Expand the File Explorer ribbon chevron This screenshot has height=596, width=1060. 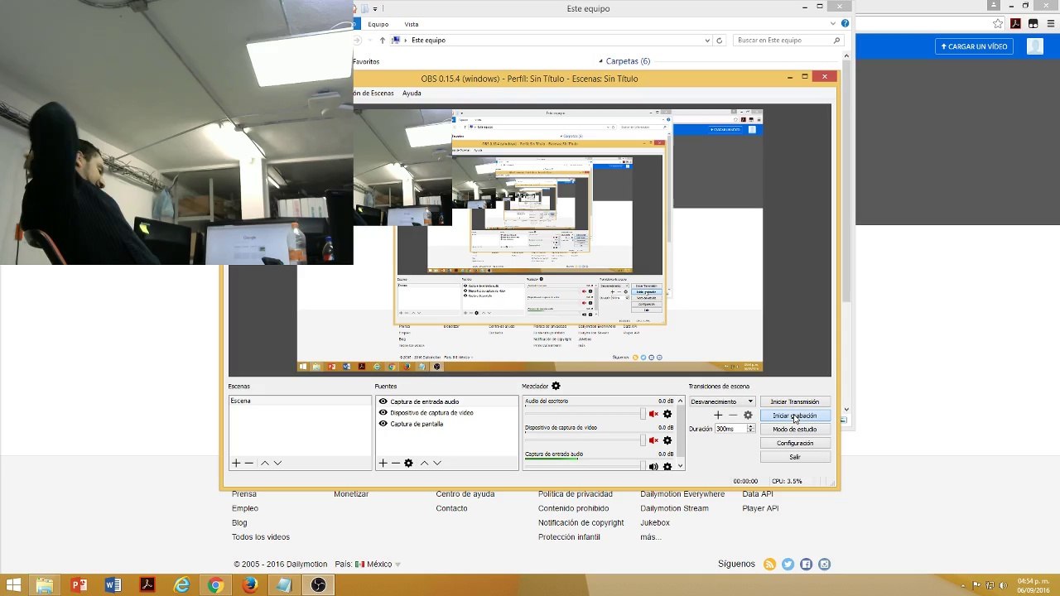834,24
